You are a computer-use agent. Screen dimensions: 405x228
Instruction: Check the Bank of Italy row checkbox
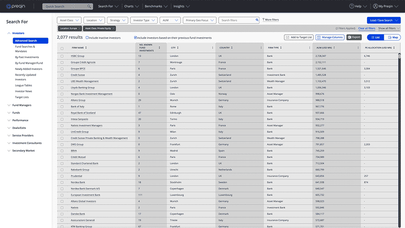click(62, 106)
